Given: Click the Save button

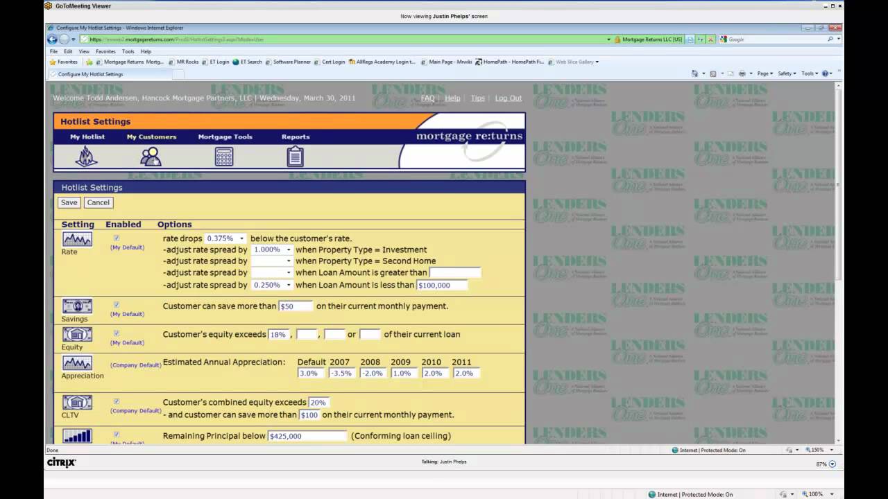Looking at the screenshot, I should (x=69, y=202).
